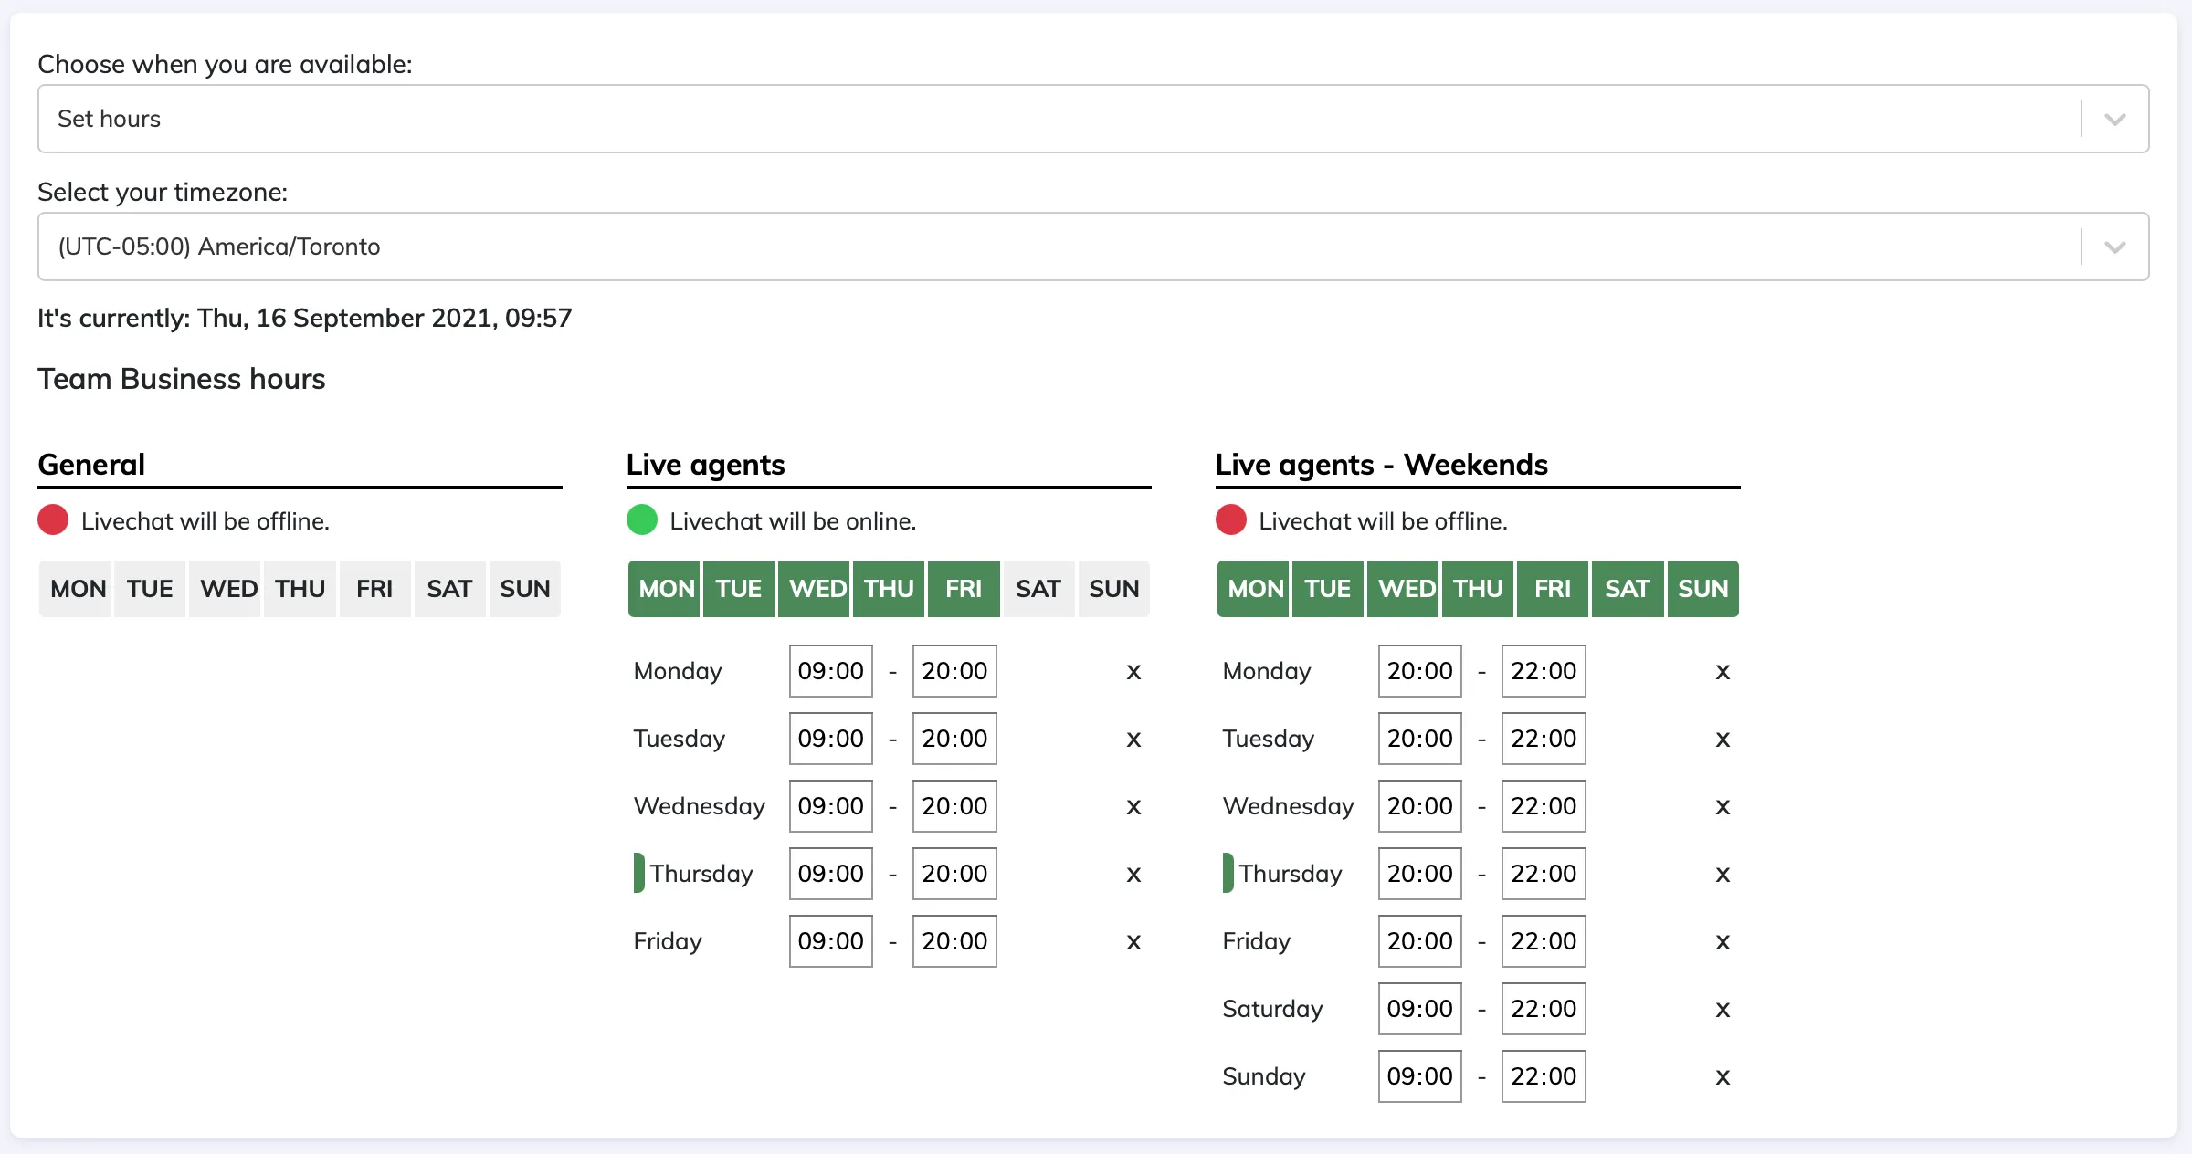The height and width of the screenshot is (1154, 2192).
Task: Edit Tuesday start time in Live agents
Action: tap(831, 739)
